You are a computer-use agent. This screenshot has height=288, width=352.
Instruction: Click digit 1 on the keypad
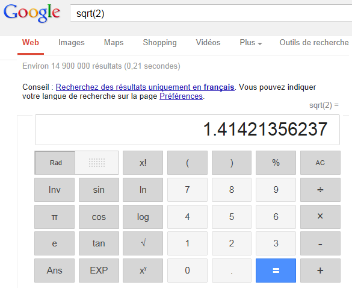(187, 243)
